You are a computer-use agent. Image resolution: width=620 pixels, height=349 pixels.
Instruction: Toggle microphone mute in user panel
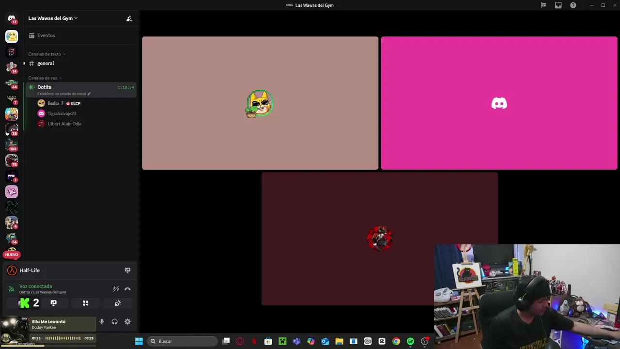point(101,321)
